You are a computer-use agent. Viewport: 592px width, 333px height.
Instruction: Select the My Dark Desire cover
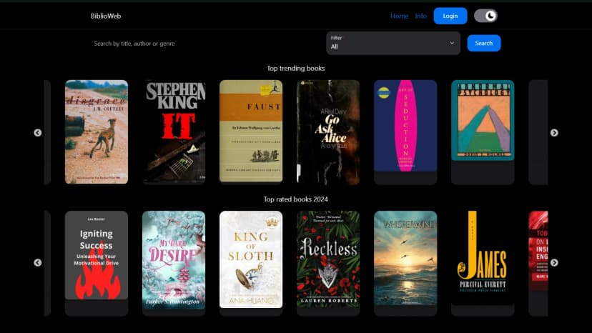pos(174,260)
